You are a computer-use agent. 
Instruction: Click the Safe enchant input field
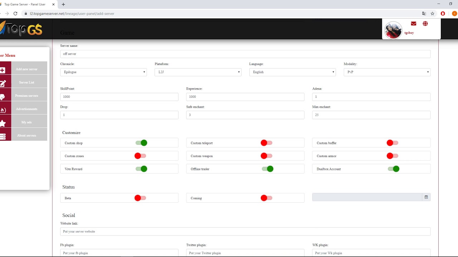click(245, 115)
